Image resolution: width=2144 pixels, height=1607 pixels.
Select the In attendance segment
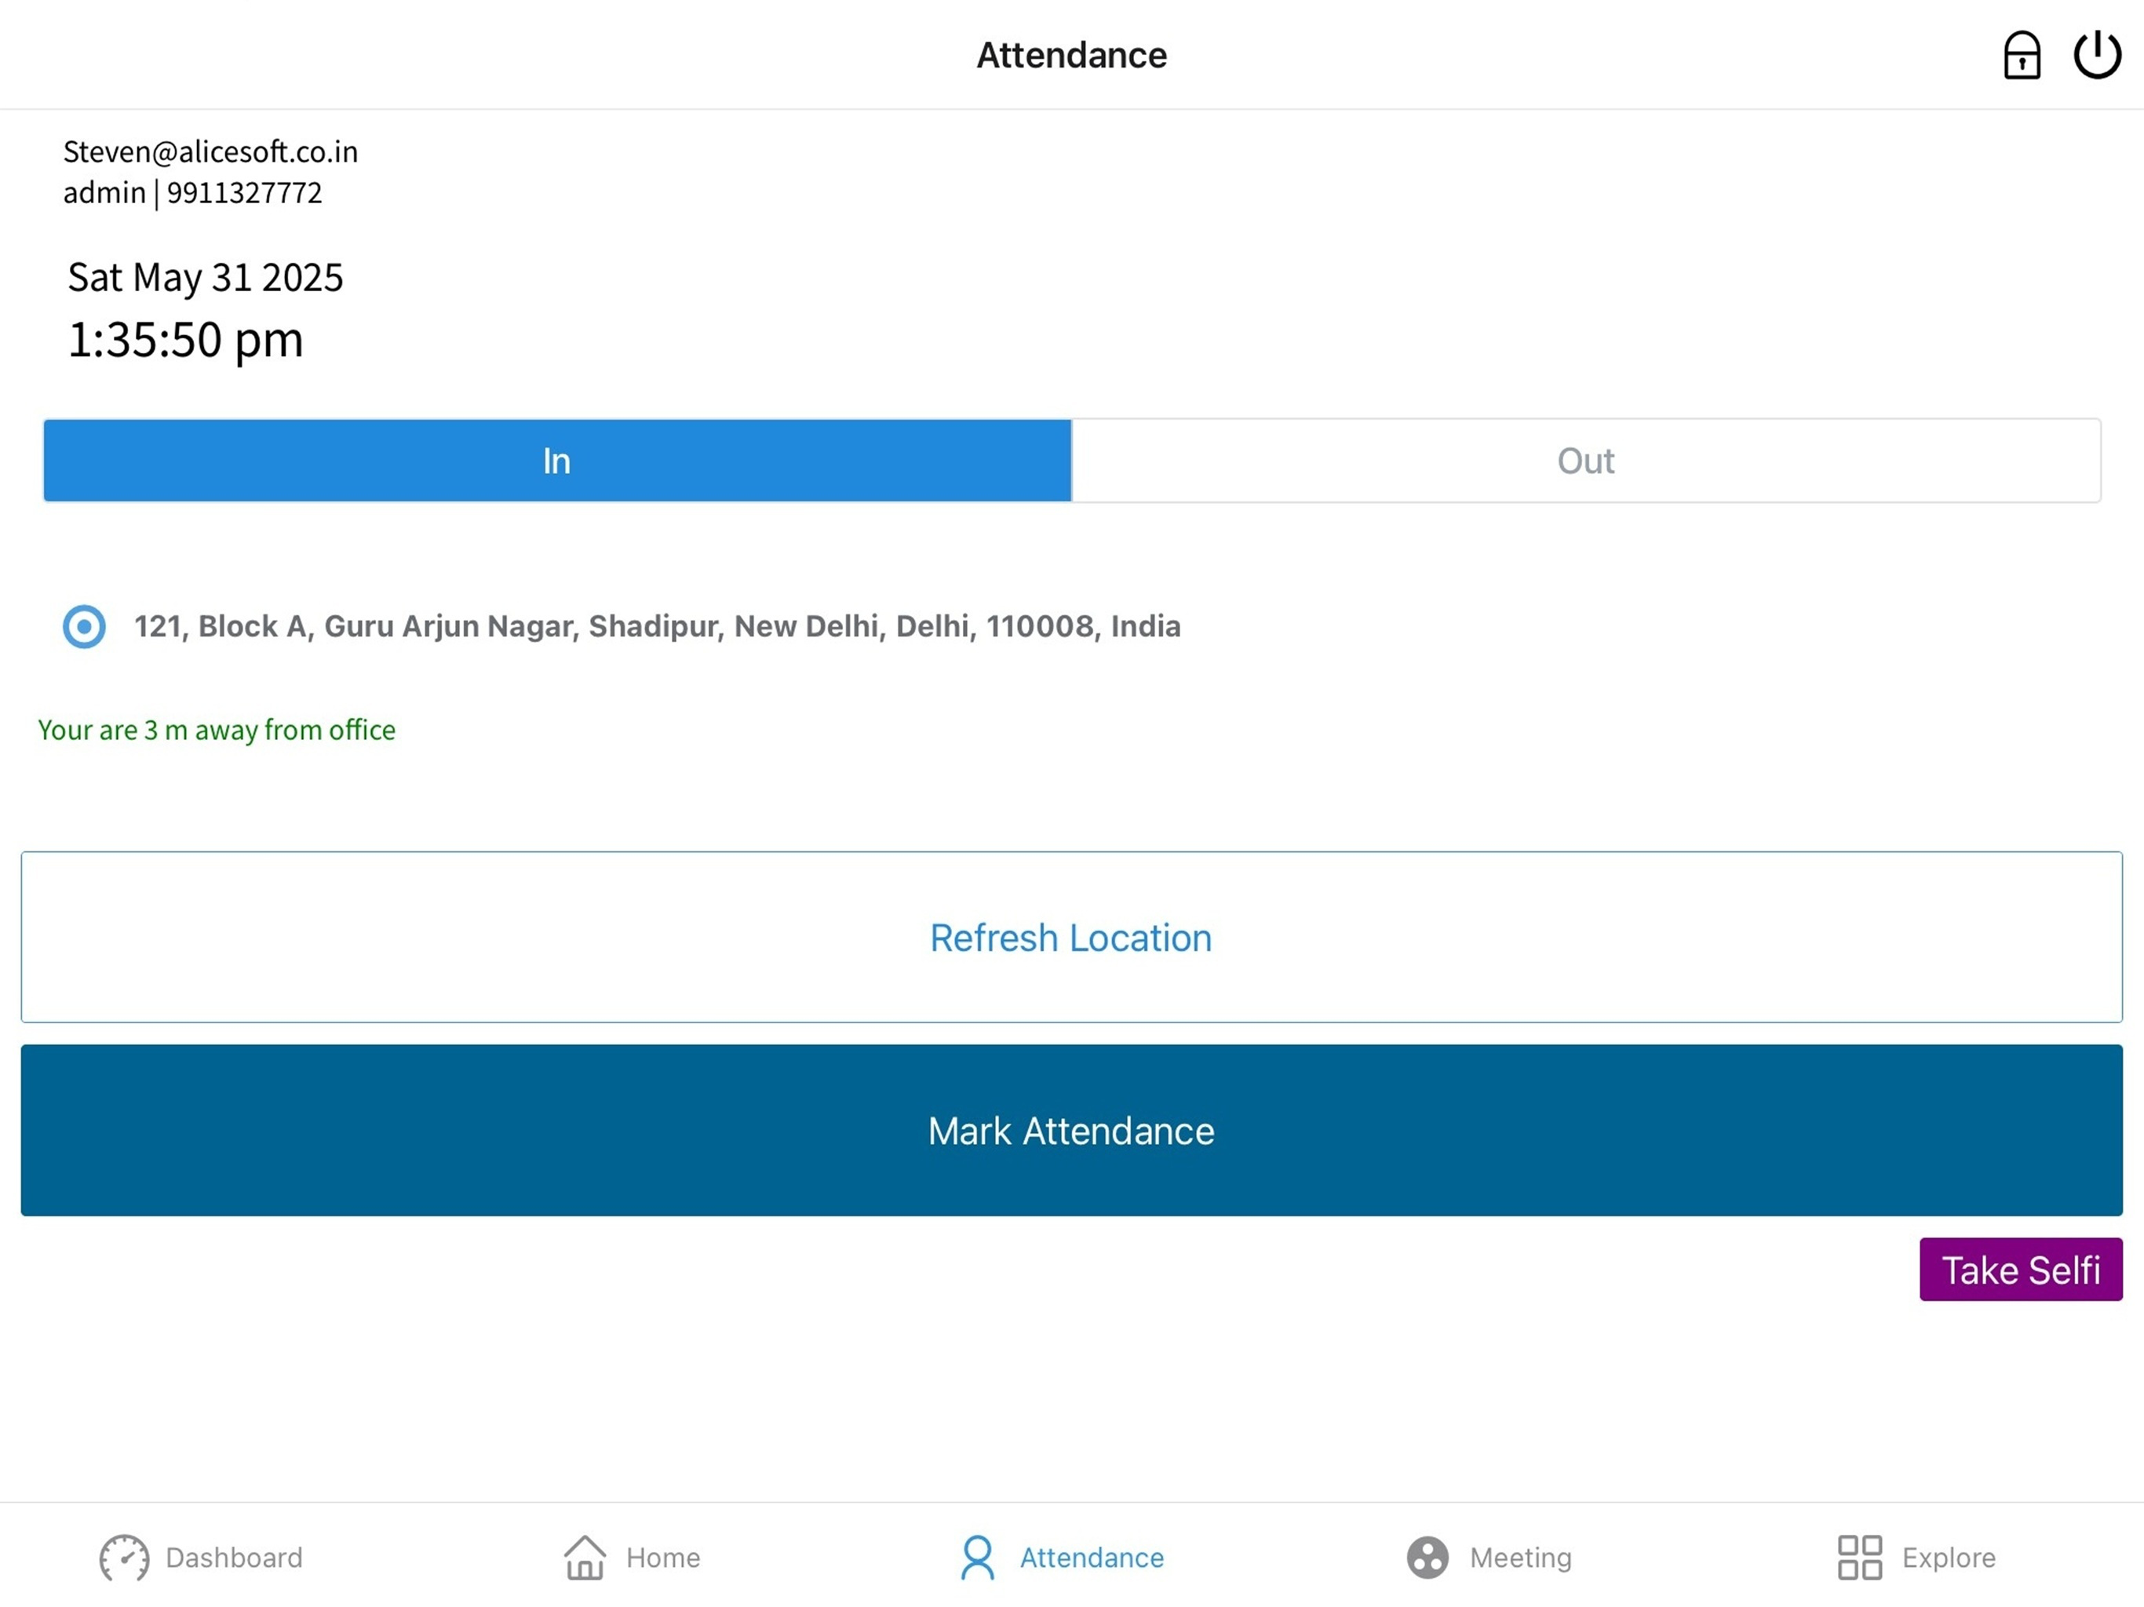pos(557,461)
